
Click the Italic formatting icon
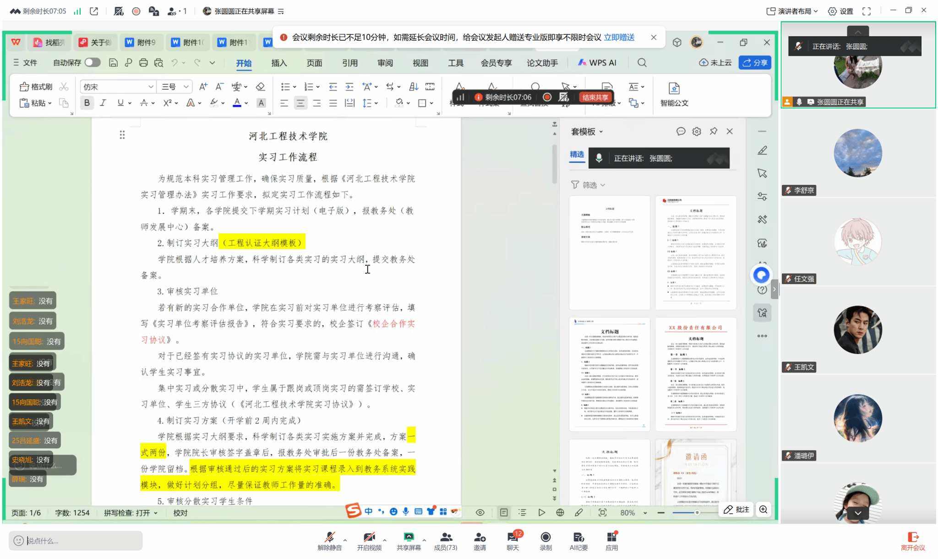tap(103, 103)
